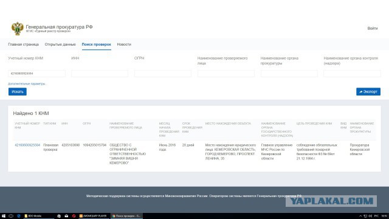Click the Плановая проверка cell
Image resolution: width=389 pixels, height=219 pixels.
50,147
